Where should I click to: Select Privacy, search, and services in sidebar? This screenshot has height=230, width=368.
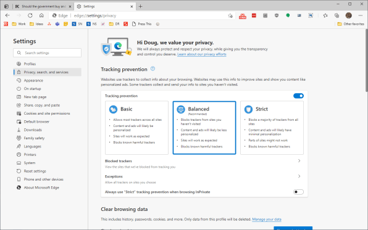(x=47, y=72)
